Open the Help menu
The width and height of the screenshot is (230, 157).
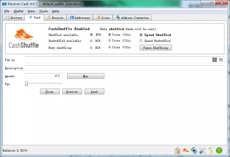(x=56, y=11)
